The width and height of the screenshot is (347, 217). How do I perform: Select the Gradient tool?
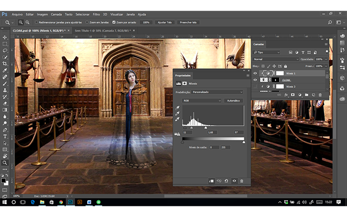tap(5, 110)
